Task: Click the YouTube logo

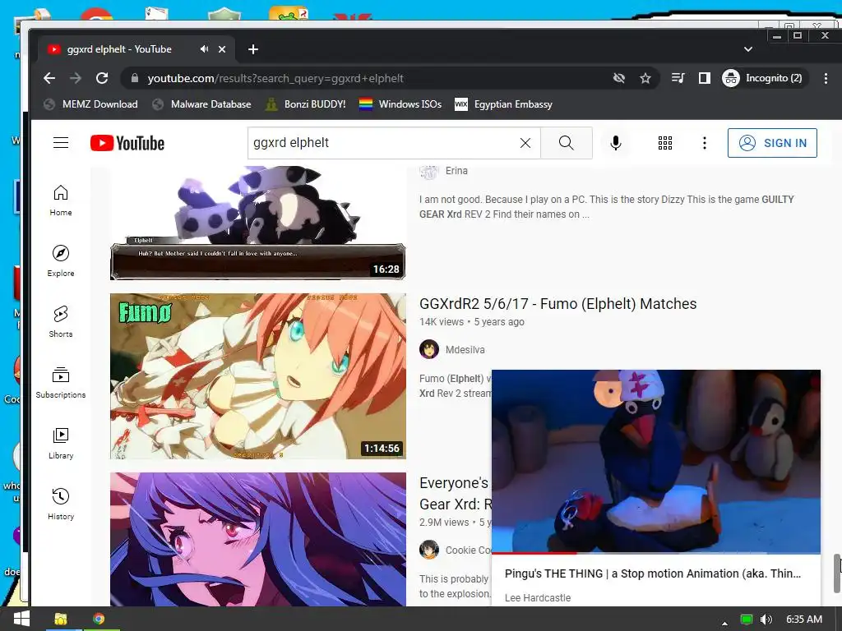Action: pyautogui.click(x=127, y=143)
